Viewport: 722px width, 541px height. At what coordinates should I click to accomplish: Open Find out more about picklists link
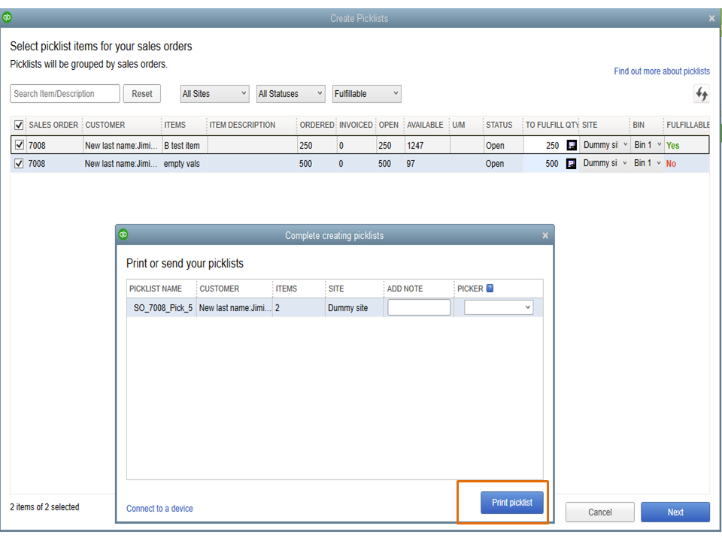click(662, 71)
